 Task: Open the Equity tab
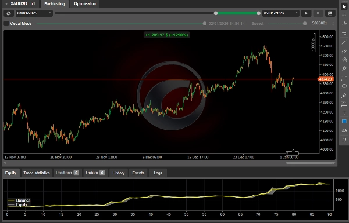10,173
